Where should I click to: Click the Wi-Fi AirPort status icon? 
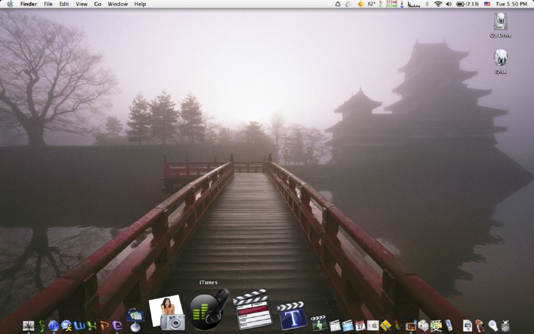pyautogui.click(x=438, y=4)
